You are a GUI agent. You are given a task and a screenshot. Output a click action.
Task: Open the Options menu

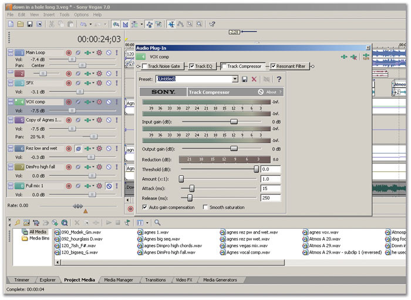pos(81,15)
